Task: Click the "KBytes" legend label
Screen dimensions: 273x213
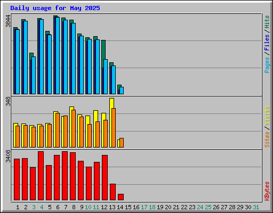Action: 267,191
